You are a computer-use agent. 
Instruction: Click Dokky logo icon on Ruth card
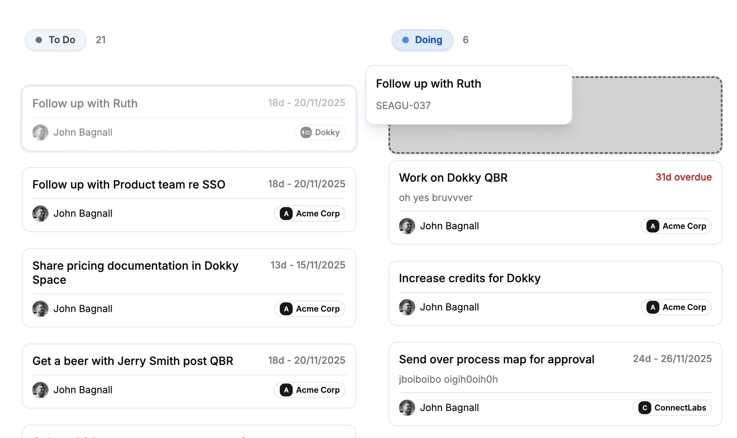(306, 132)
